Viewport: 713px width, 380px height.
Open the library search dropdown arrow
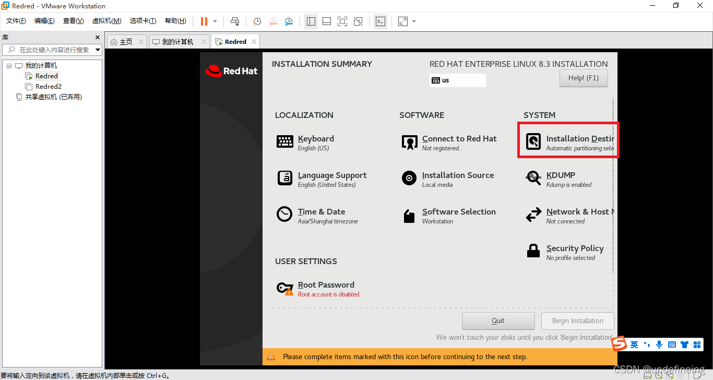pos(98,50)
